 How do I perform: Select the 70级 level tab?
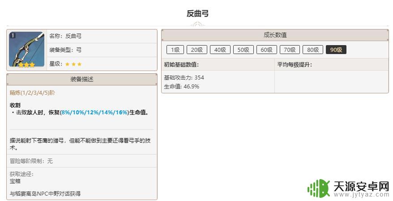click(290, 50)
